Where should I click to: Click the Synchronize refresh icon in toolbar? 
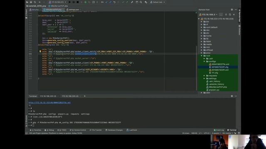(35, 2)
